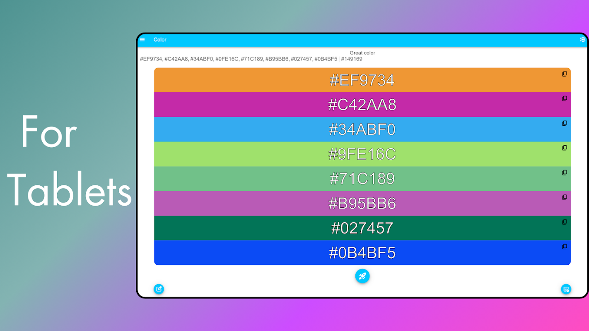Copy the #9FE16C color code

tap(564, 148)
